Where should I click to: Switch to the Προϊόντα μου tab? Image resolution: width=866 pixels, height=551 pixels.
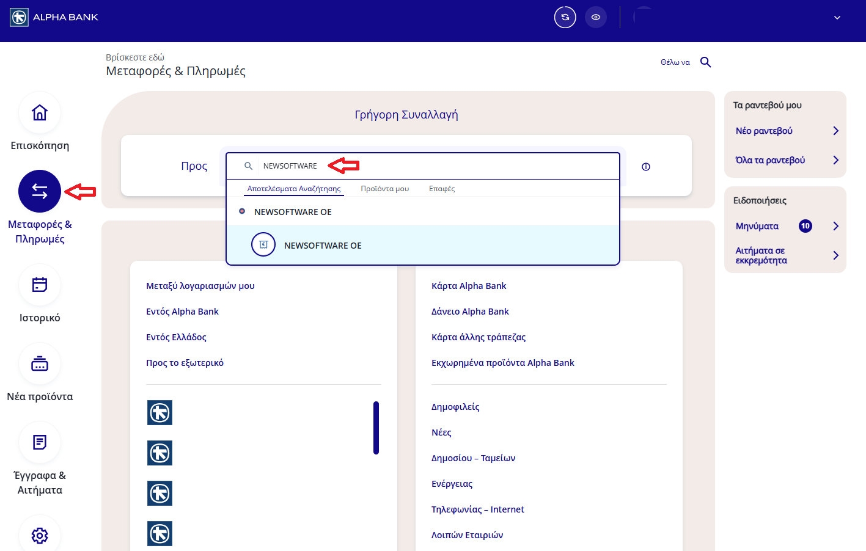(x=384, y=189)
